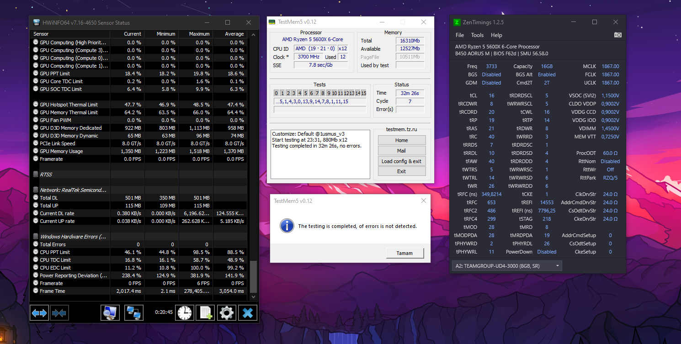Viewport: 681px width, 344px height.
Task: Click the networked computers icon in HWiNFO toolbar
Action: (134, 313)
